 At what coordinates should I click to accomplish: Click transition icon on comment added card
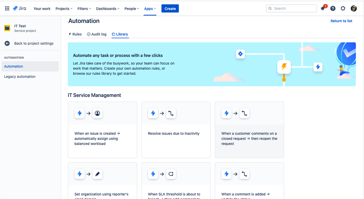click(x=244, y=174)
